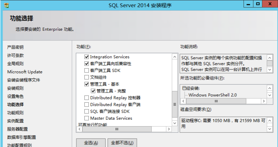
Task: Maximize the setup window
Action: pyautogui.click(x=258, y=4)
